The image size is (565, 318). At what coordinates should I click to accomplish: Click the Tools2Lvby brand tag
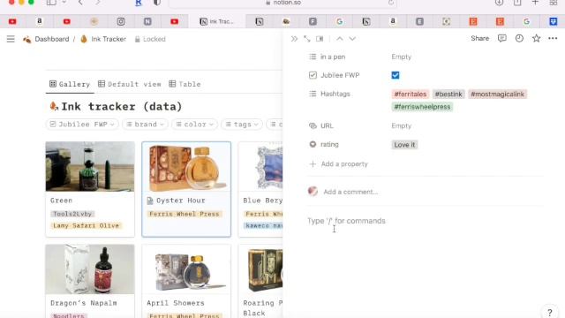(72, 214)
